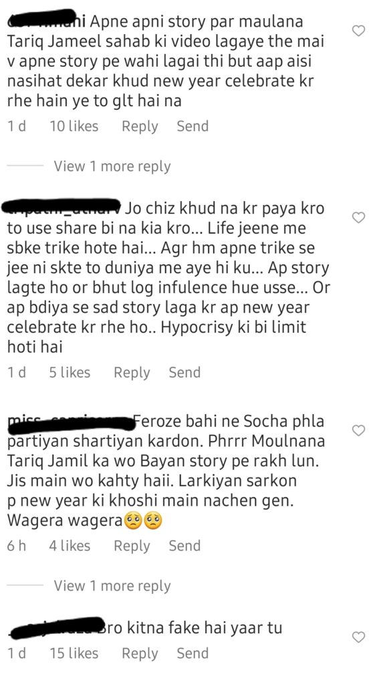The height and width of the screenshot is (684, 373).
Task: View who gave 15 likes
Action: [74, 653]
